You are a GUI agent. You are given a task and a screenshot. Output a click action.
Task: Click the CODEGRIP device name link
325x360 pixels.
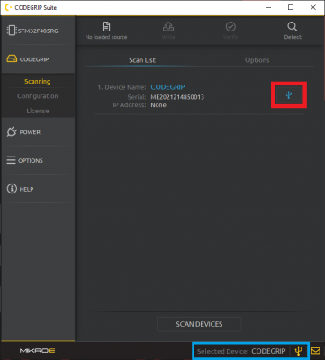167,87
